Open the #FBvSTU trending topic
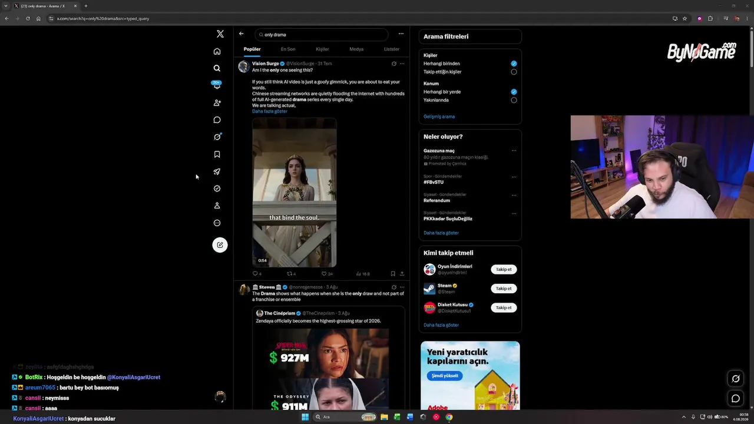 pos(434,182)
